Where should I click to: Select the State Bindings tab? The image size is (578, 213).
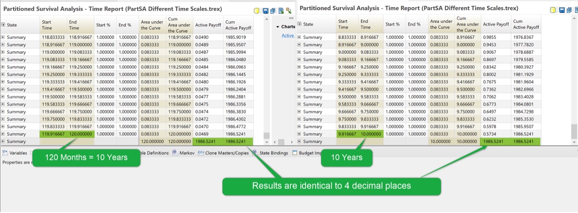273,153
